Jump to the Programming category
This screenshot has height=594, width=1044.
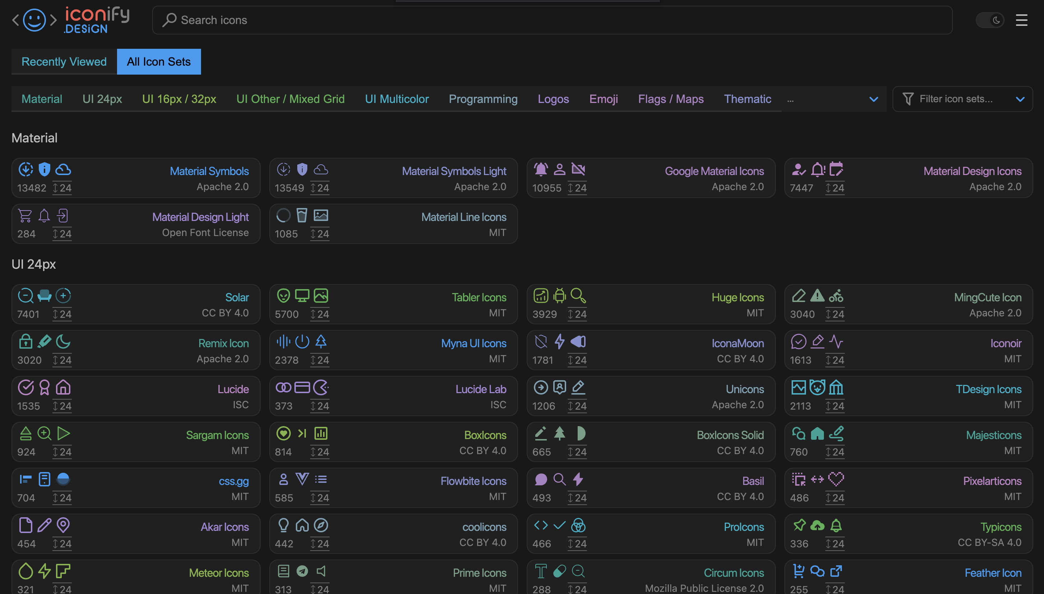pyautogui.click(x=483, y=99)
